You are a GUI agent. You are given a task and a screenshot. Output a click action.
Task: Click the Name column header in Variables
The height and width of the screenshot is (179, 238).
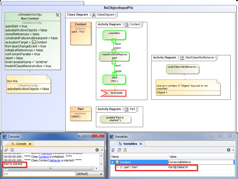(139, 157)
